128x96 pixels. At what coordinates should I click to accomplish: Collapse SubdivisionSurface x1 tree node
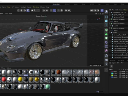tap(110, 28)
